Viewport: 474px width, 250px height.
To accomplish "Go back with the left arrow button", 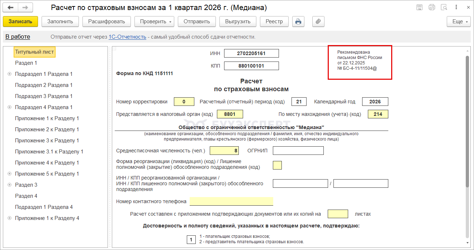I will pos(11,7).
